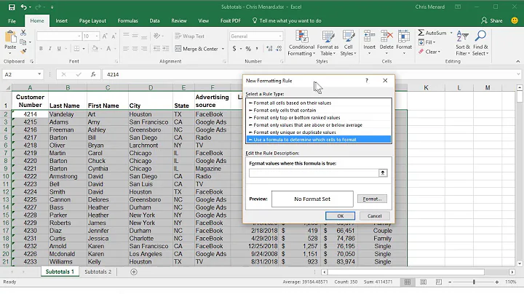Switch to the Insert tab

pos(61,20)
